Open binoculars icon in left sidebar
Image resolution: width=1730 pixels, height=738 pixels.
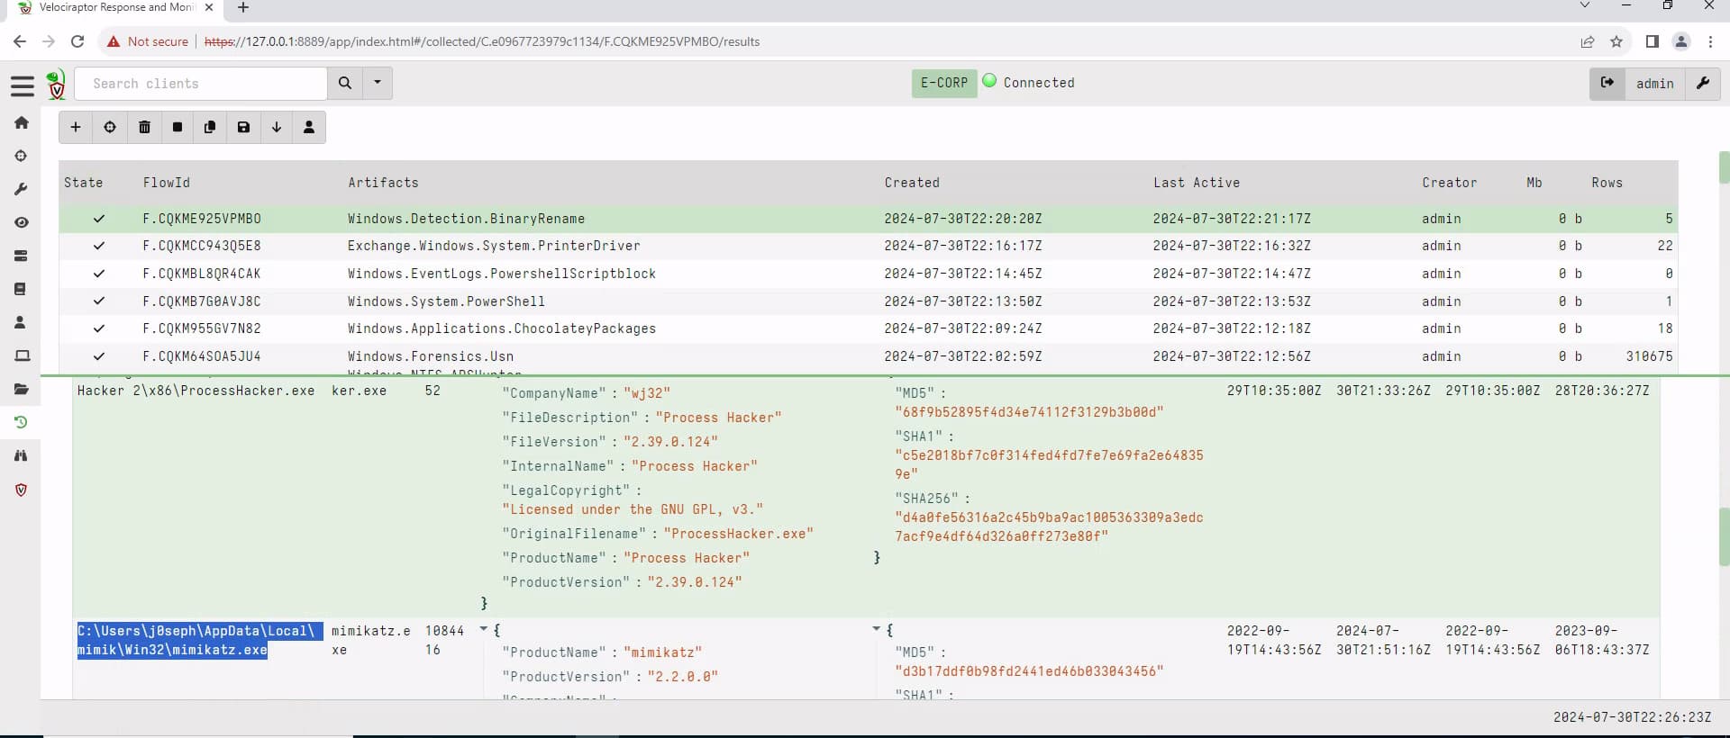[22, 456]
